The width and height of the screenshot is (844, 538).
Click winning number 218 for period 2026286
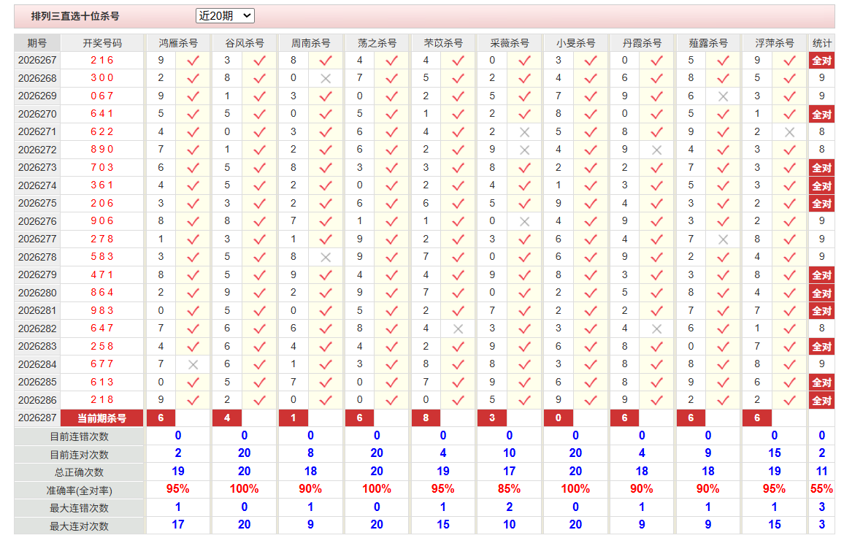(102, 400)
